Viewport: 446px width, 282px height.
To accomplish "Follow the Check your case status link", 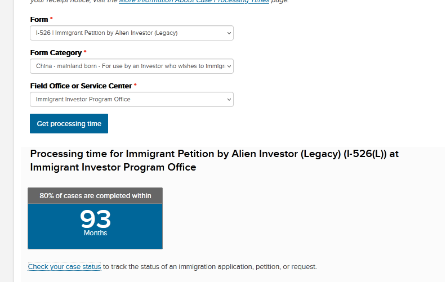I will (x=64, y=267).
